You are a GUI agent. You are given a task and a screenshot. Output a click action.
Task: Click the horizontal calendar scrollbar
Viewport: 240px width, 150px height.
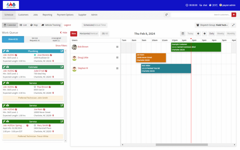[182, 144]
